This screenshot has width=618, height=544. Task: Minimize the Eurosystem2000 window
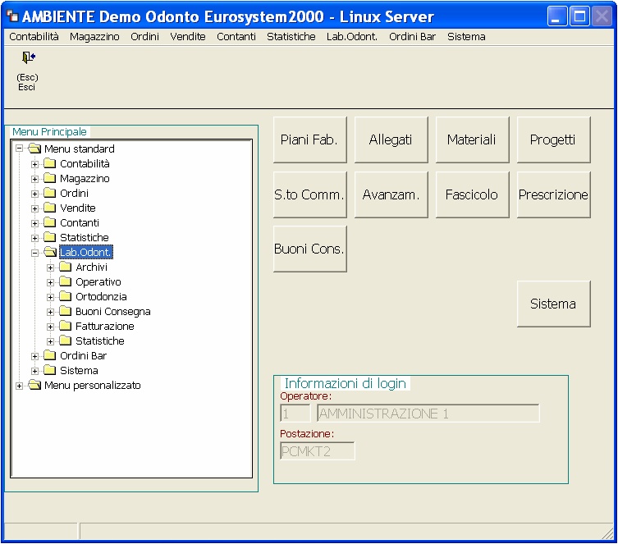pyautogui.click(x=557, y=16)
